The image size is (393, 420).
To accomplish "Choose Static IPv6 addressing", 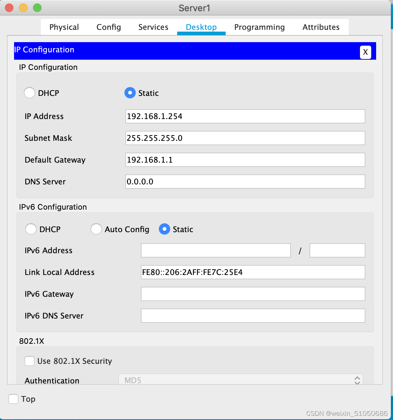I will 164,229.
